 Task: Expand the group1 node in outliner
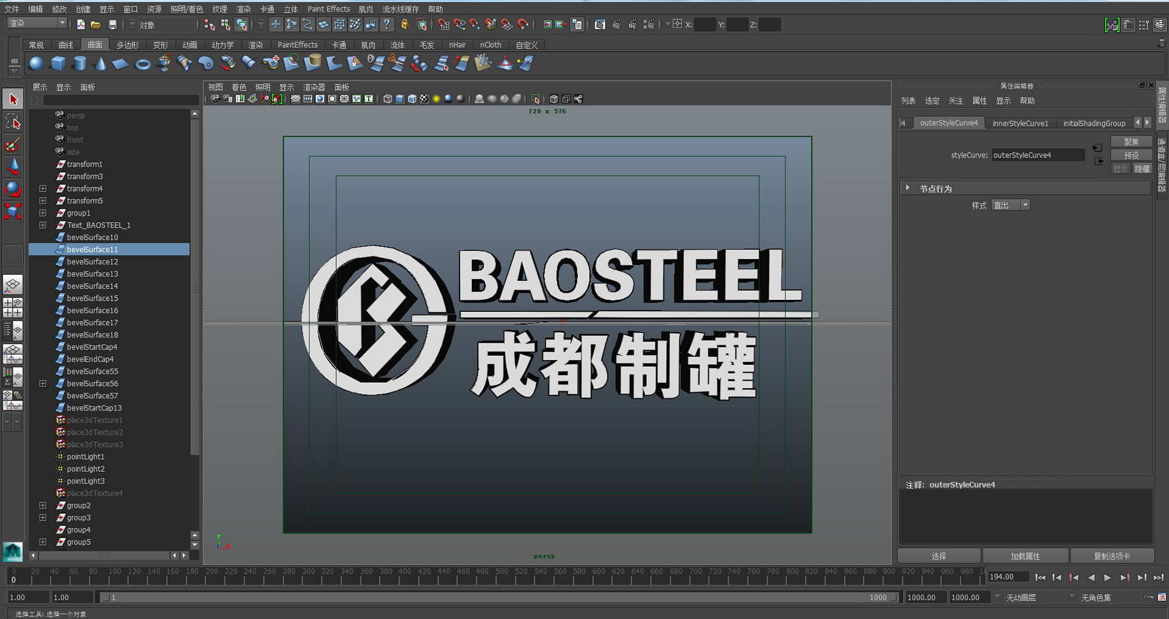43,213
